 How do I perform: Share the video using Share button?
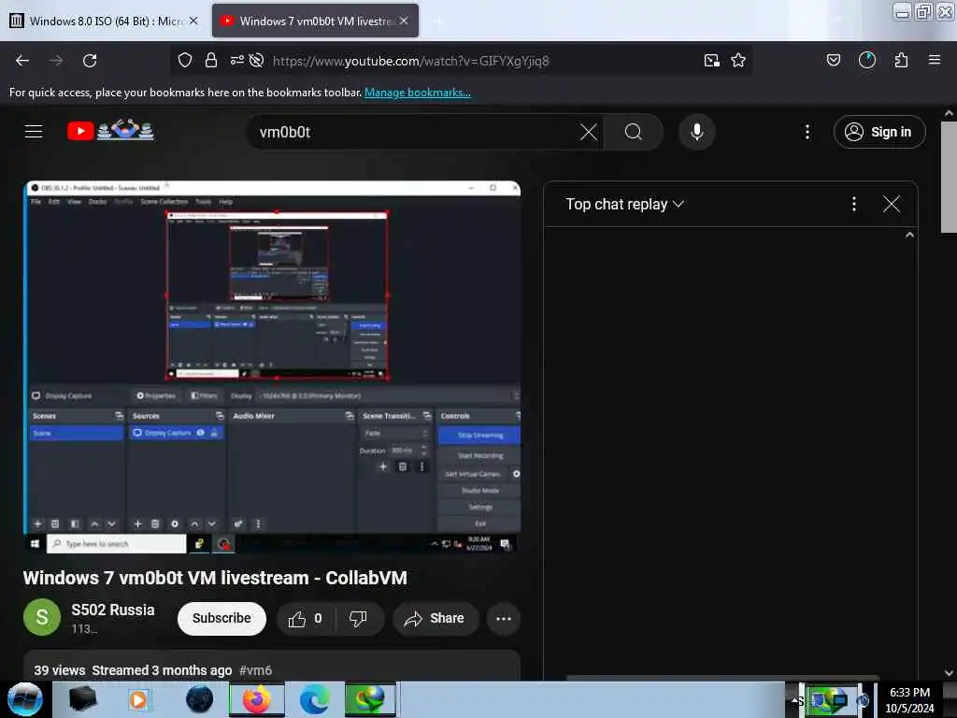(x=436, y=619)
